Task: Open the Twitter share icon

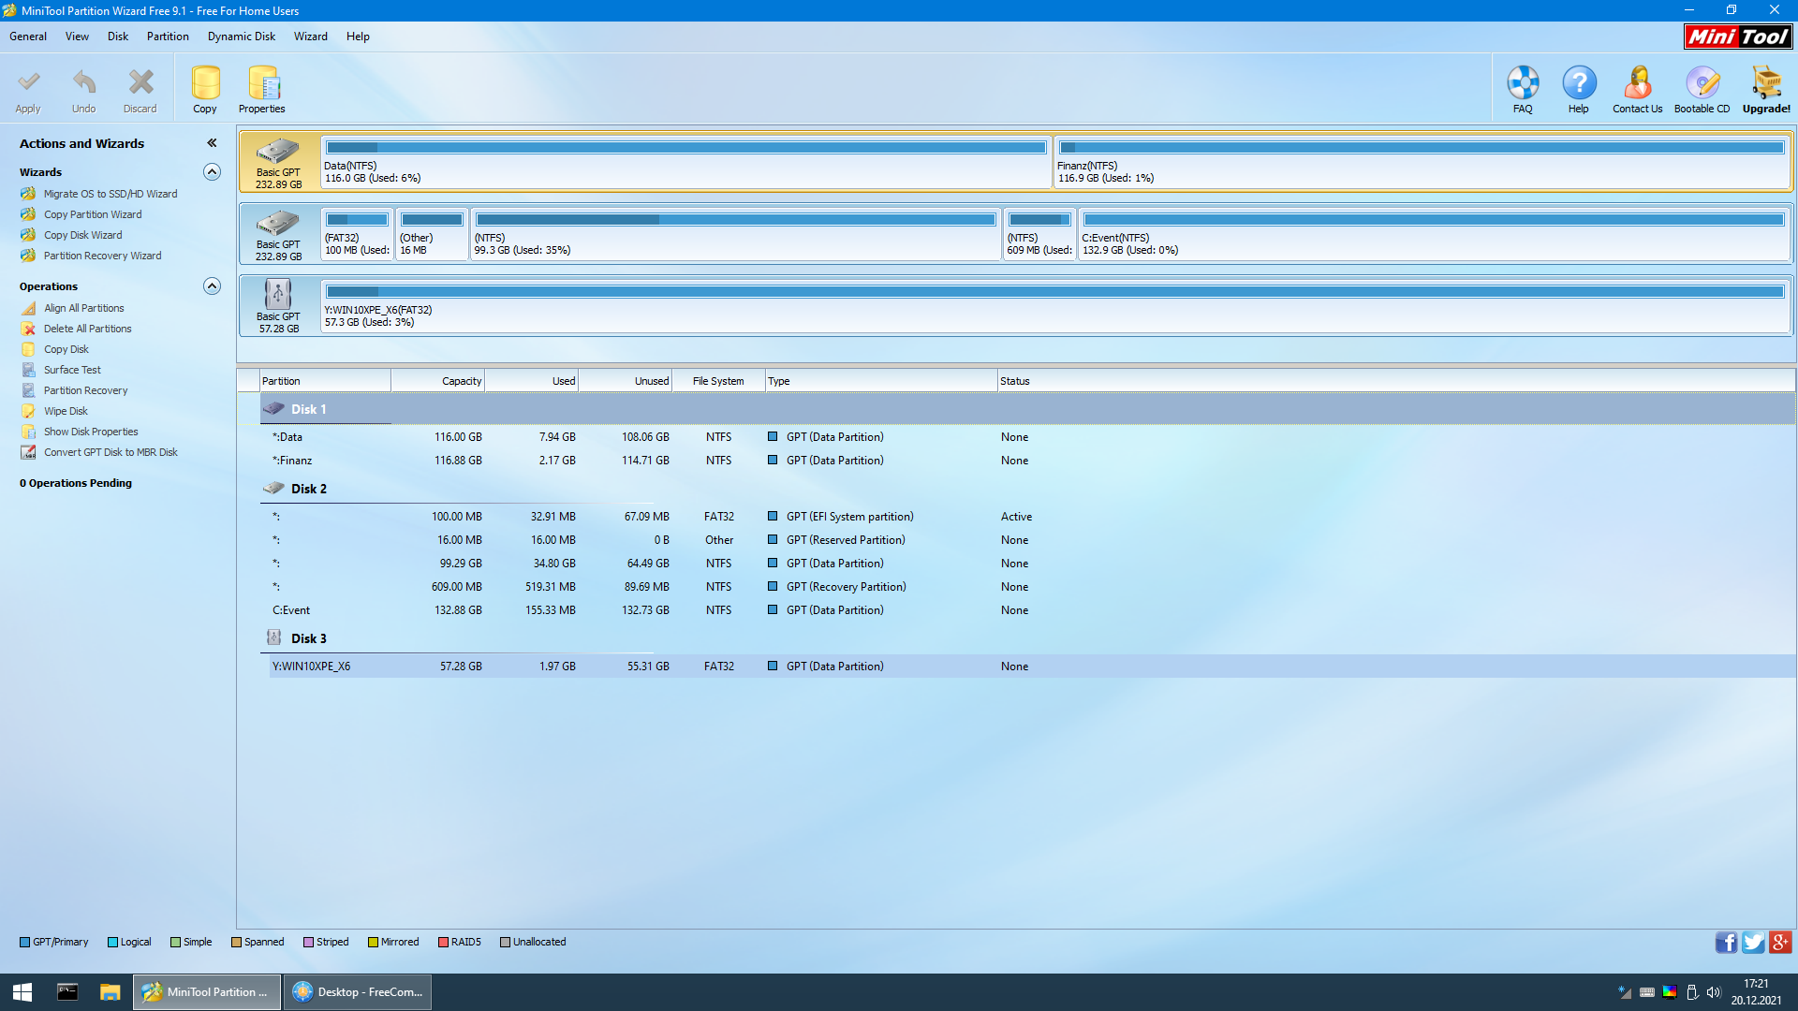Action: 1753,943
